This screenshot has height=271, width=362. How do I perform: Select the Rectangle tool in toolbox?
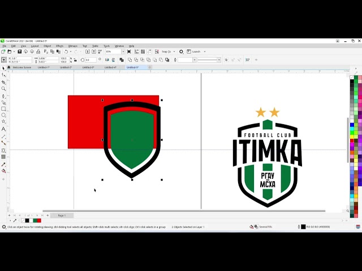[3, 109]
